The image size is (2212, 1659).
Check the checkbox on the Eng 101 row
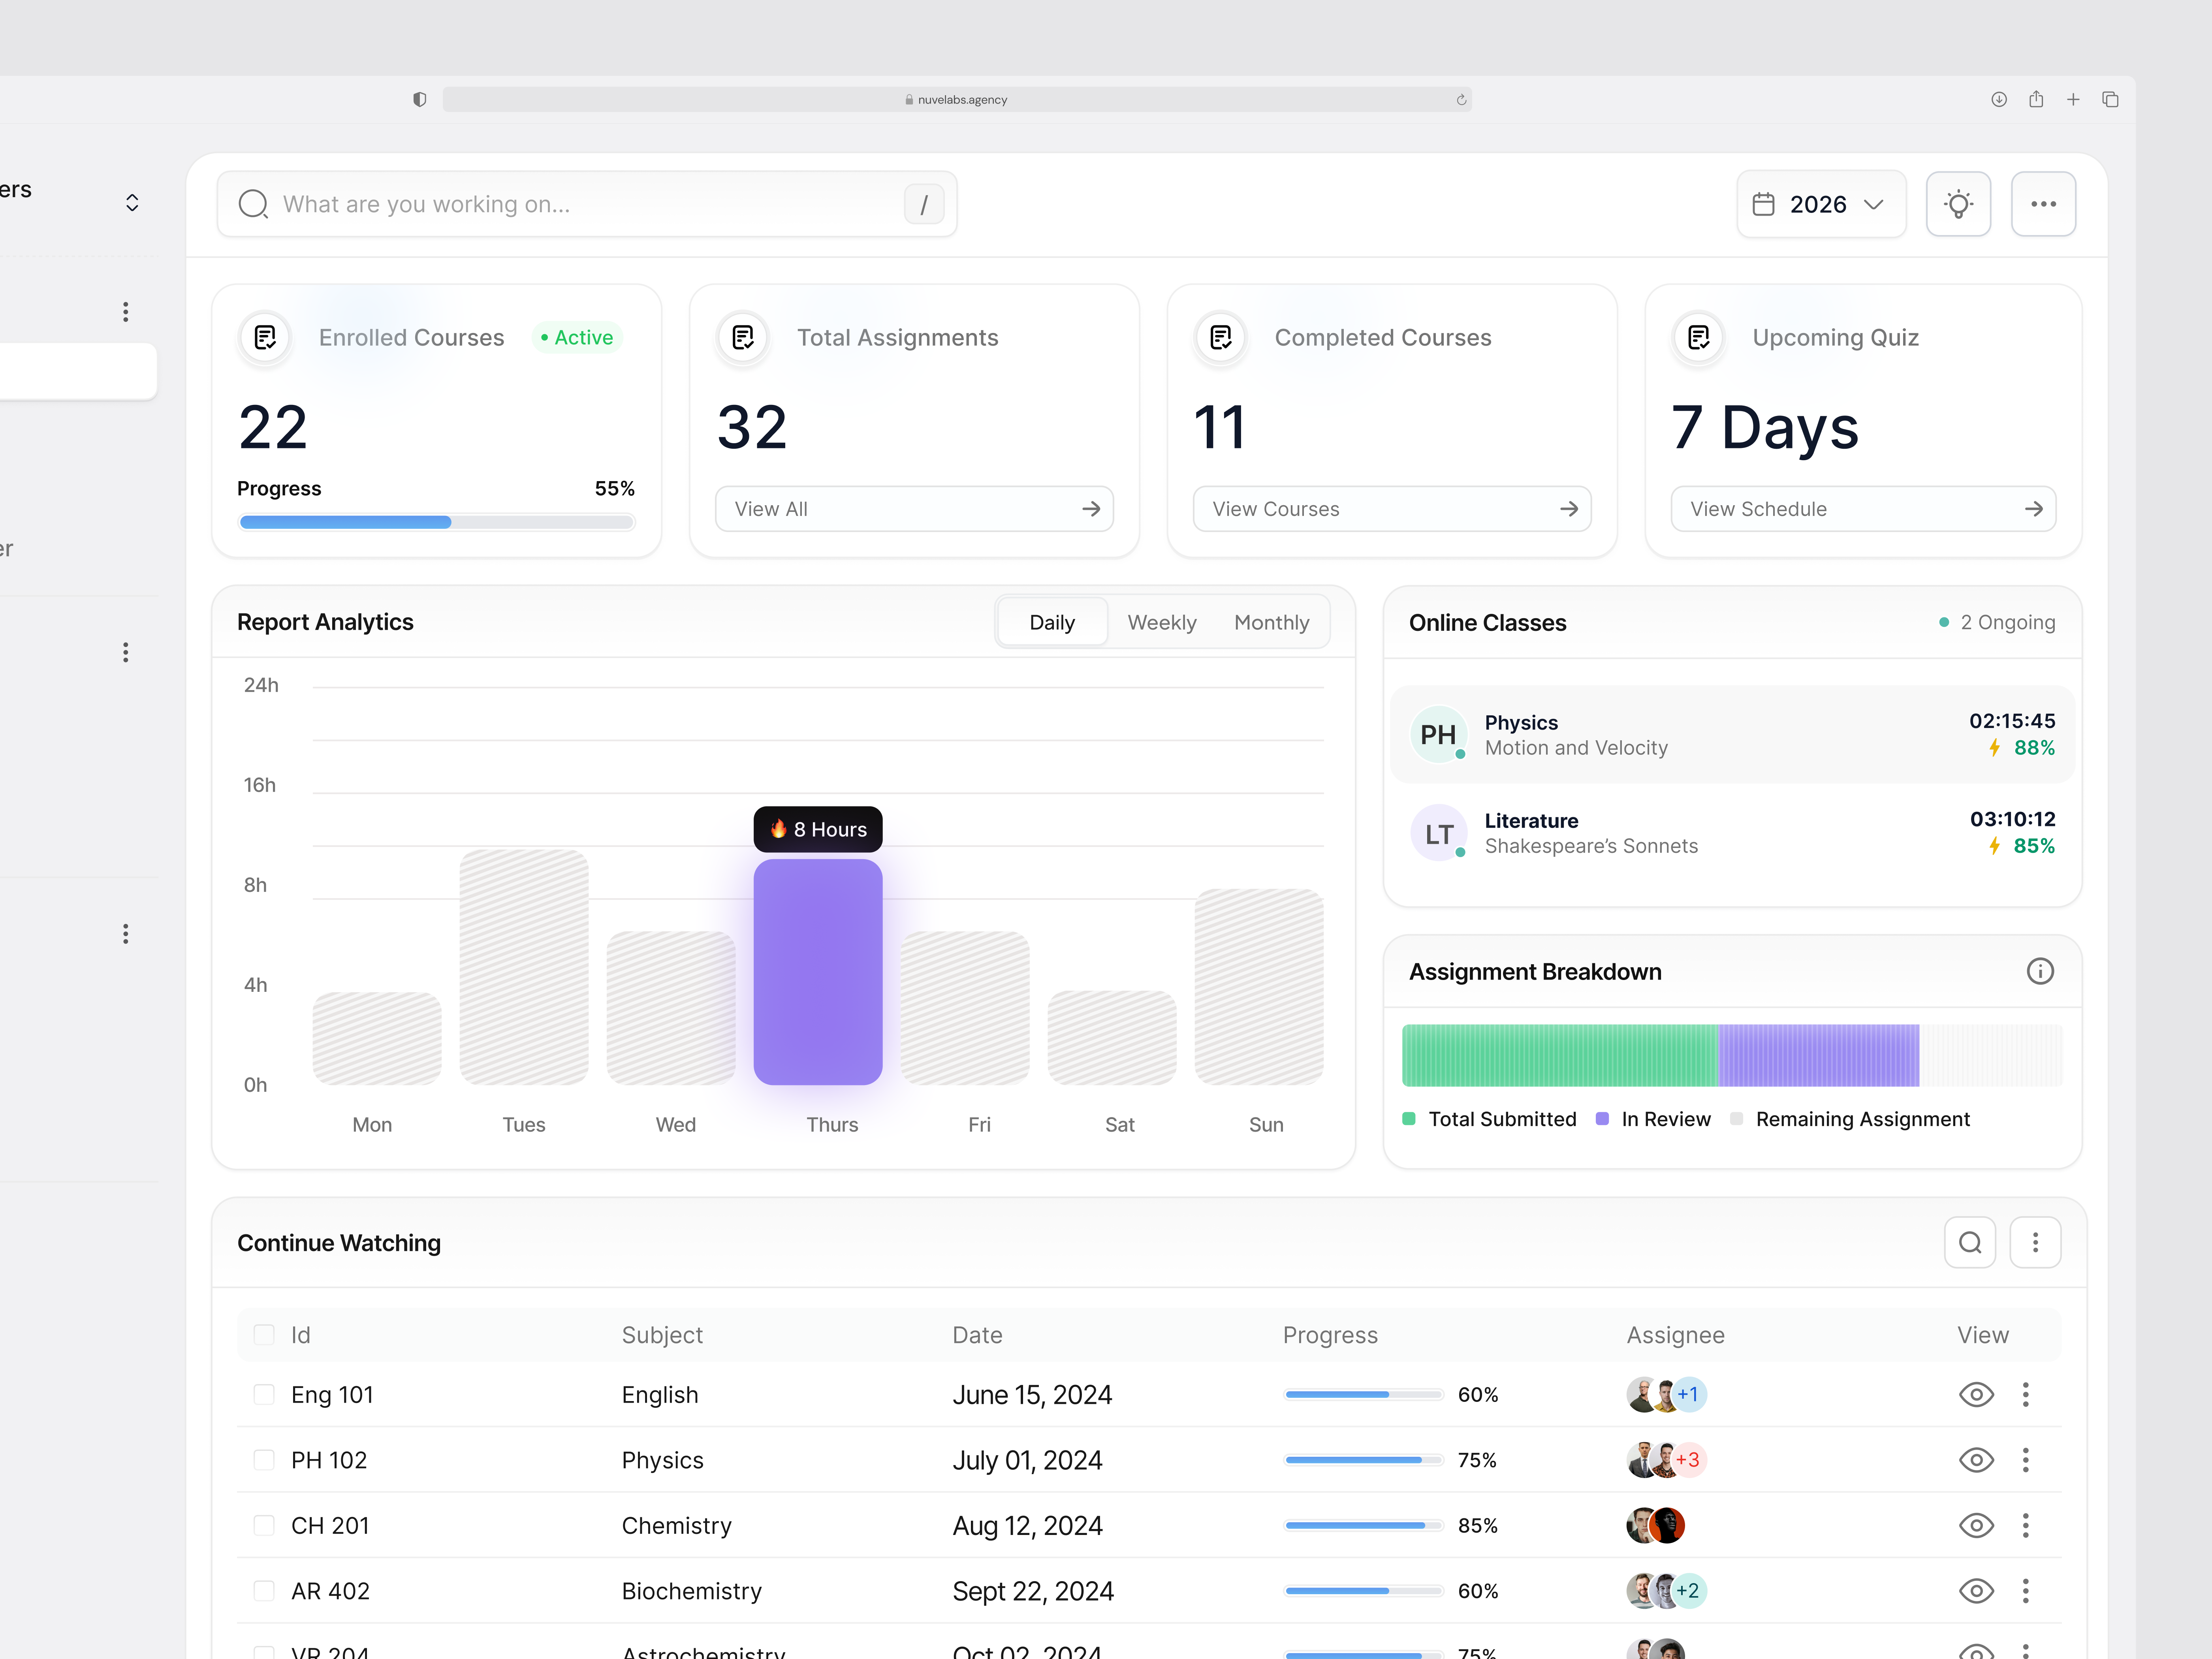263,1394
